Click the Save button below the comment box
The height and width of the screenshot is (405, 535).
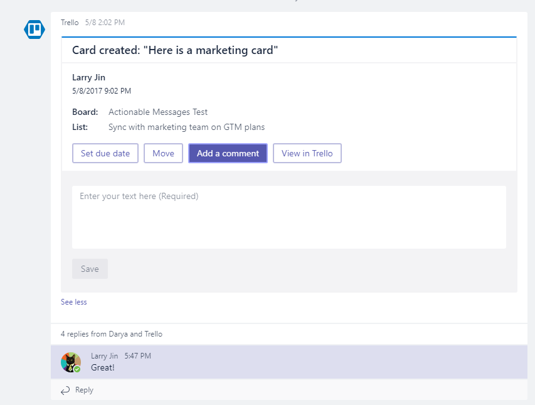(x=90, y=269)
